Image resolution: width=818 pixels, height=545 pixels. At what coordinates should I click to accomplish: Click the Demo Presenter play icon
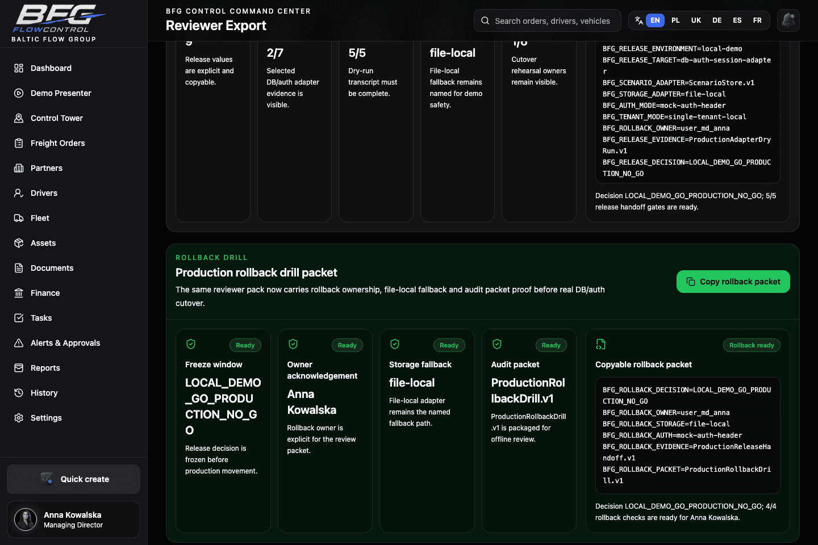[19, 93]
